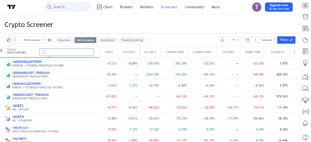
Task: Open the Calendar icon in right sidebar
Action: [305, 51]
